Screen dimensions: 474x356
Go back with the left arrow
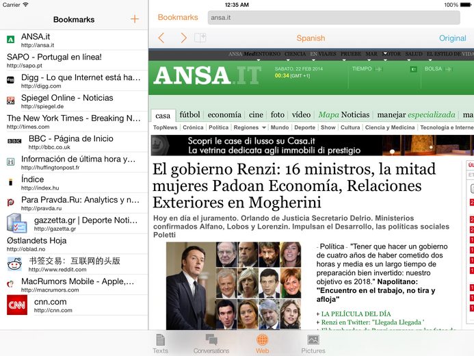161,38
